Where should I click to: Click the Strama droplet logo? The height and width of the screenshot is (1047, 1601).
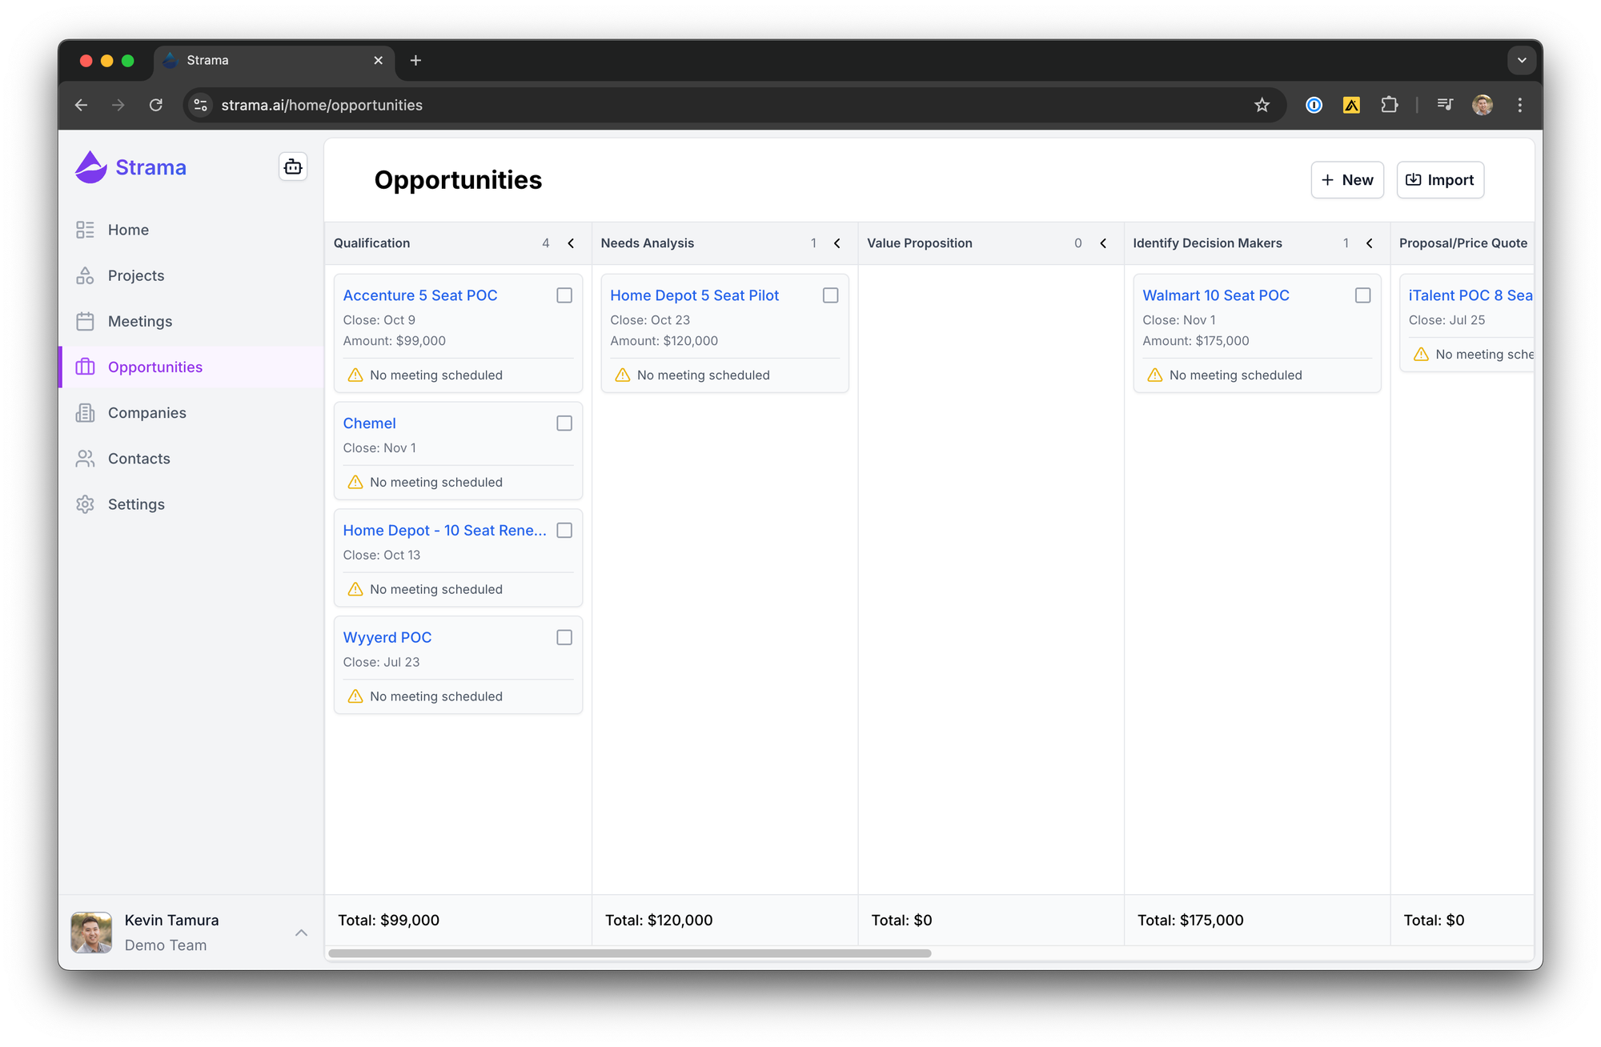coord(91,167)
